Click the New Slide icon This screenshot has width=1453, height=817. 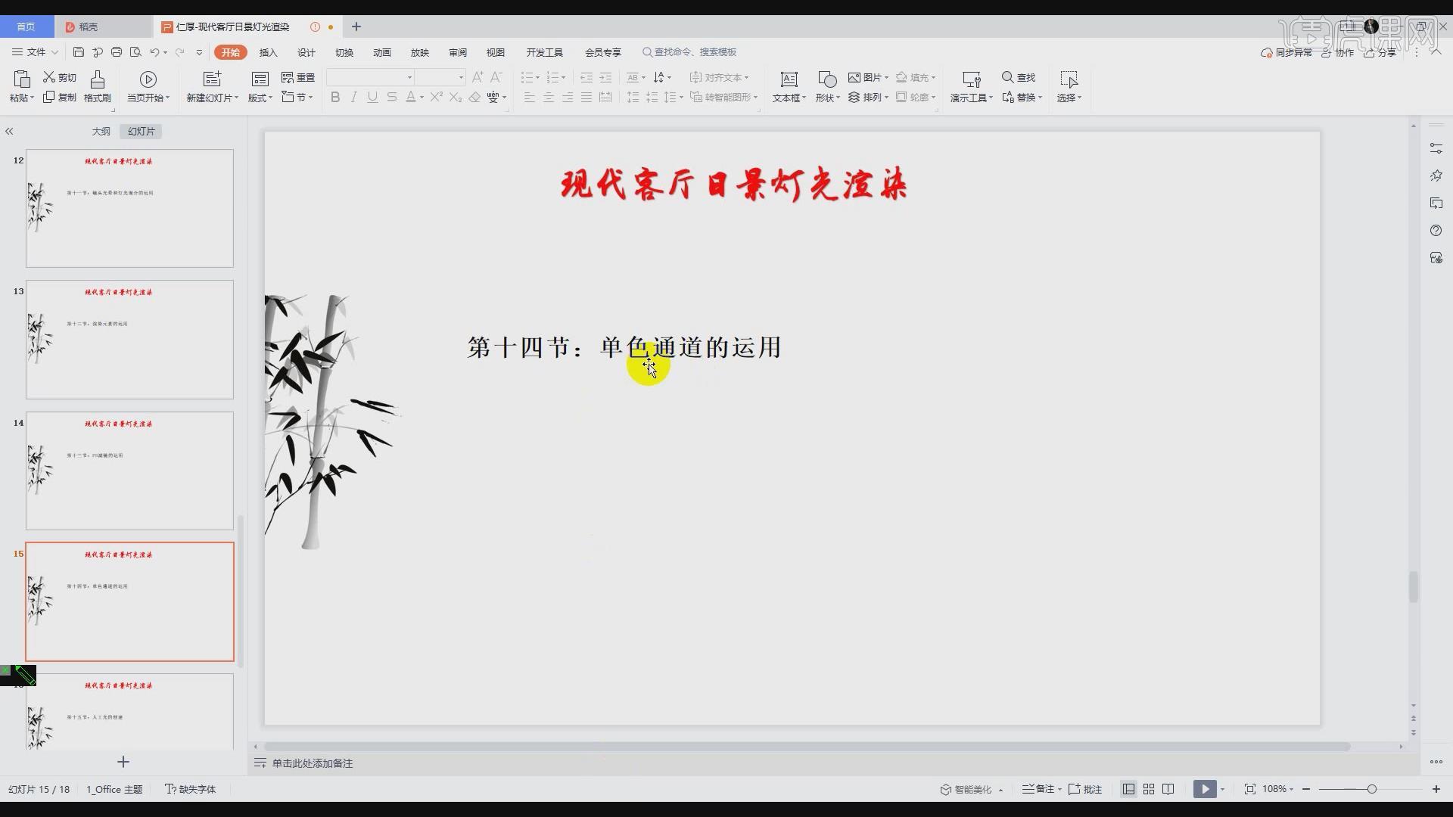click(x=212, y=79)
